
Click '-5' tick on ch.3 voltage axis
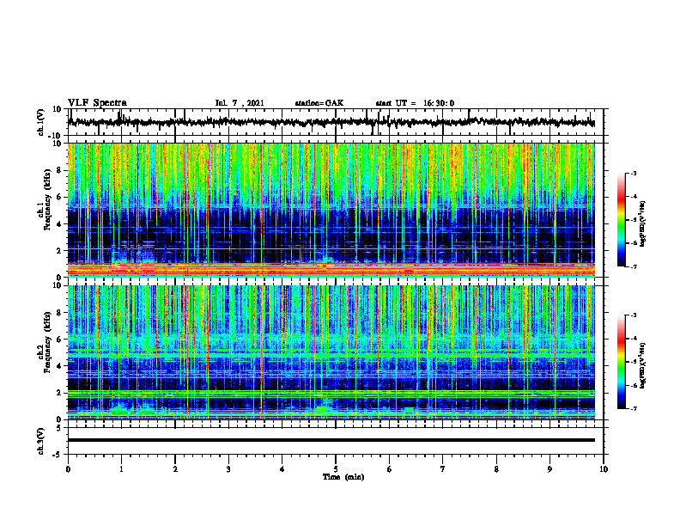[x=58, y=455]
